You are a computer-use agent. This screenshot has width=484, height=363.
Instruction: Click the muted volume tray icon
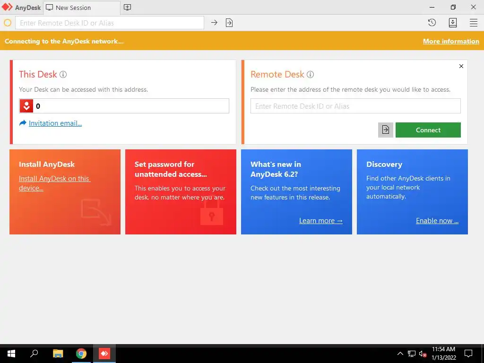423,354
